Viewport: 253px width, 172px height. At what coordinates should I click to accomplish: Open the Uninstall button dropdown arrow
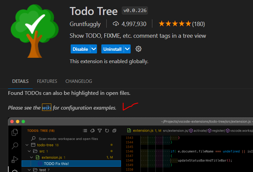pos(127,49)
